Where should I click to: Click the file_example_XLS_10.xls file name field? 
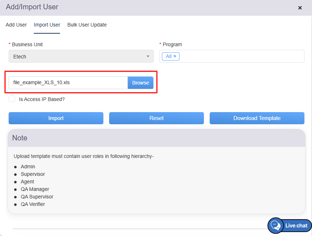68,83
